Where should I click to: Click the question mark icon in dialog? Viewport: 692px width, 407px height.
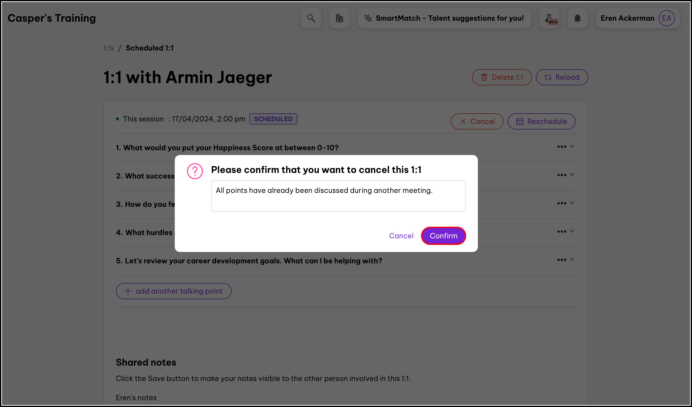[x=195, y=171]
